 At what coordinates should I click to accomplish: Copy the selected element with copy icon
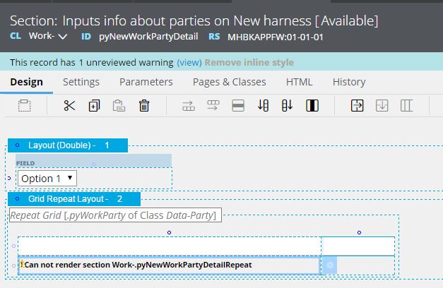(94, 106)
